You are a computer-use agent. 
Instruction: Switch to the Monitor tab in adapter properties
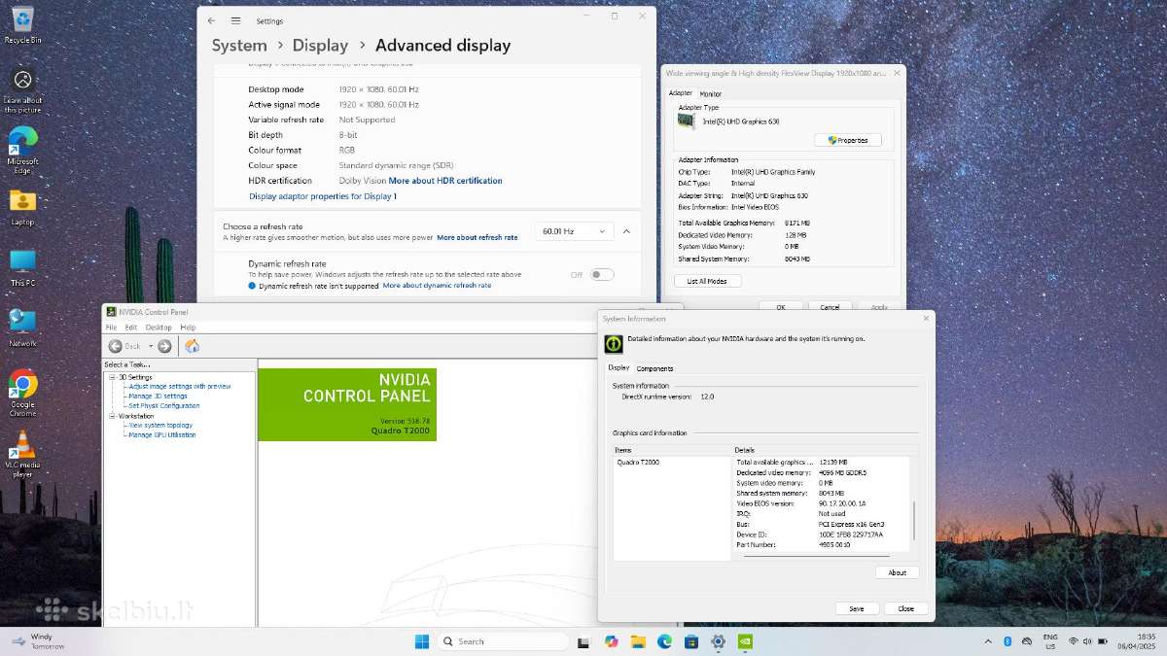(711, 93)
